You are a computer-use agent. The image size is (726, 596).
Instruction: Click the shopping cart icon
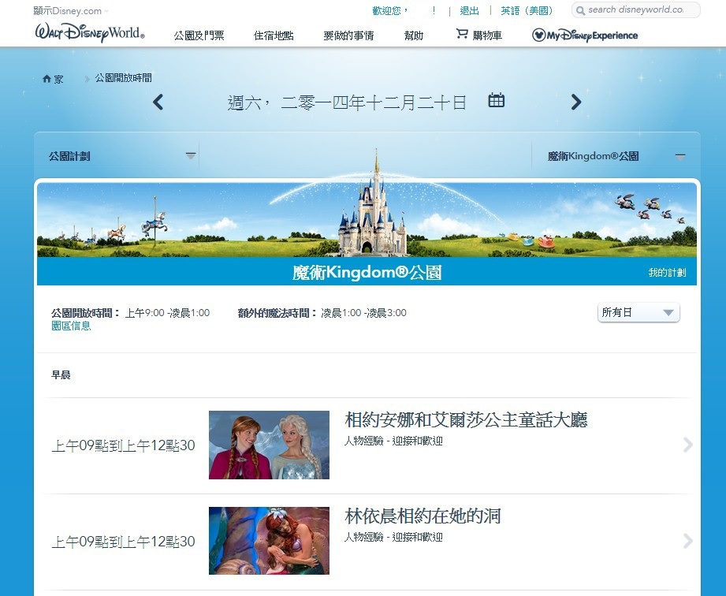[x=462, y=34]
